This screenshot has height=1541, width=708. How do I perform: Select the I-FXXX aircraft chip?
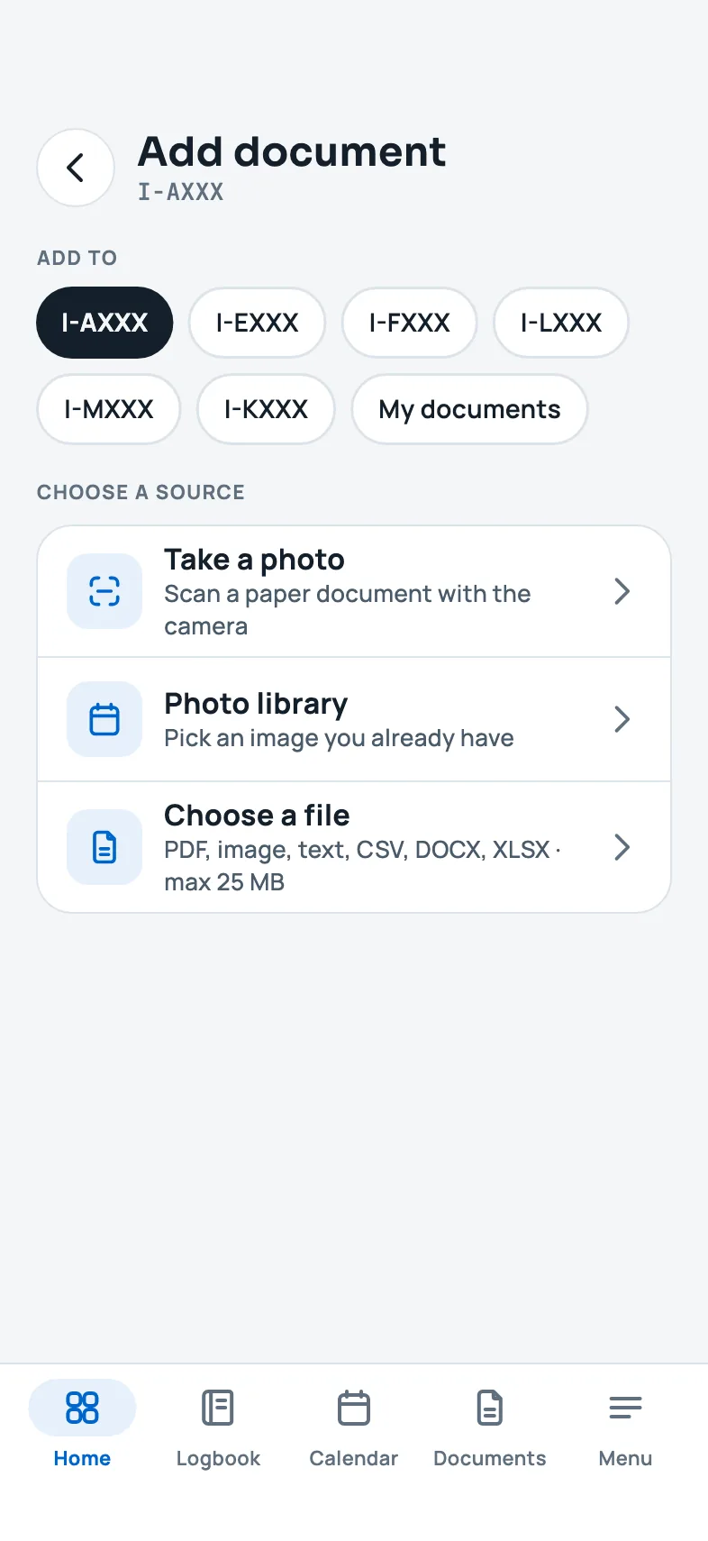[x=410, y=323]
